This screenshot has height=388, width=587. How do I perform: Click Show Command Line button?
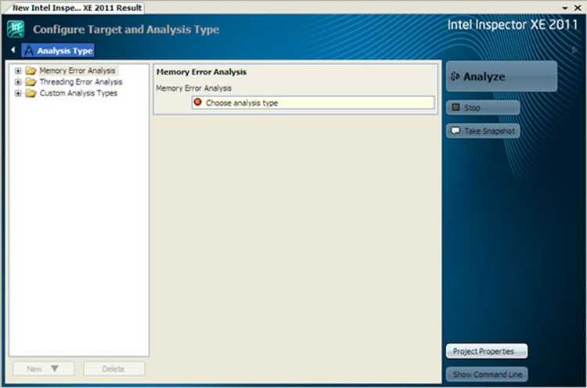[487, 374]
